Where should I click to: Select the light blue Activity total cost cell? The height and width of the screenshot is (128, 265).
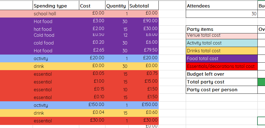[x=221, y=43]
